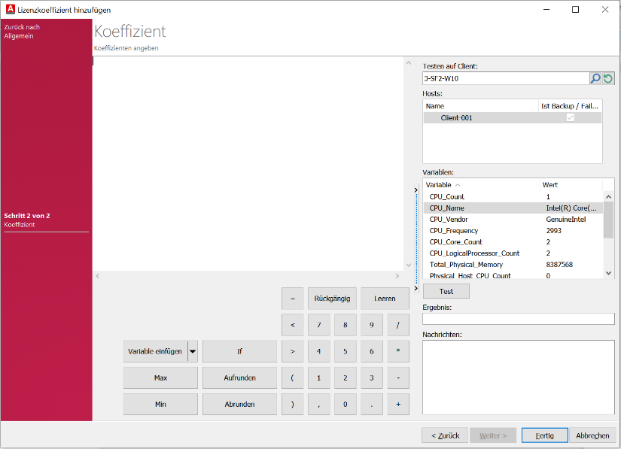
Task: Click the Fertig button
Action: pyautogui.click(x=545, y=435)
